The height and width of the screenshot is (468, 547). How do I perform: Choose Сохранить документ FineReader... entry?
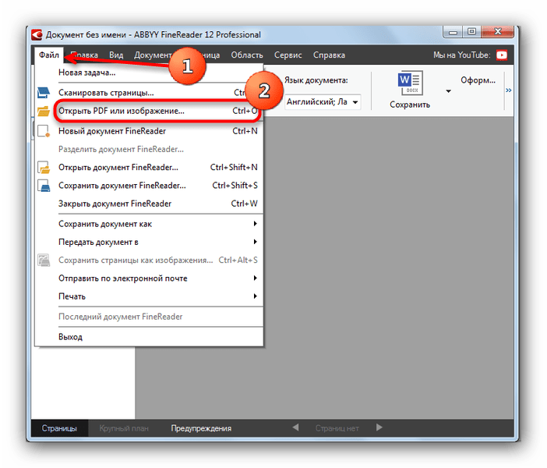(x=149, y=186)
